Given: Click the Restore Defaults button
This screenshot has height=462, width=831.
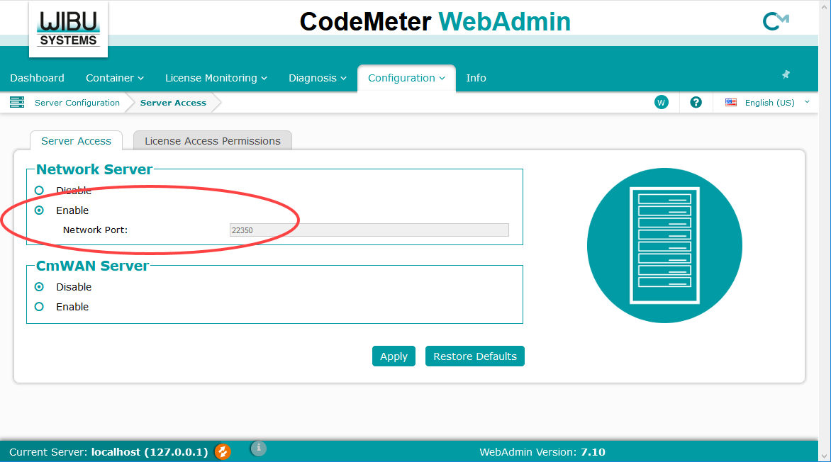Looking at the screenshot, I should [x=474, y=356].
